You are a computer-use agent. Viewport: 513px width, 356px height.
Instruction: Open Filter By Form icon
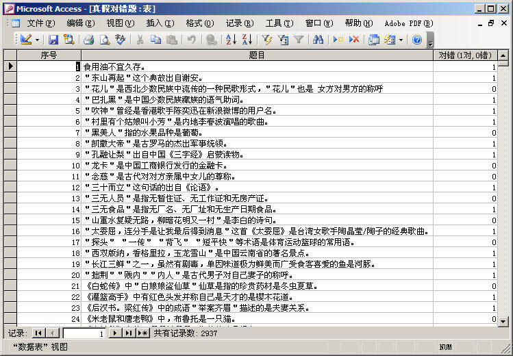point(283,40)
